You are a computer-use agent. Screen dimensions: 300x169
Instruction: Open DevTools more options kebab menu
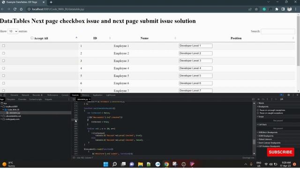(293, 95)
